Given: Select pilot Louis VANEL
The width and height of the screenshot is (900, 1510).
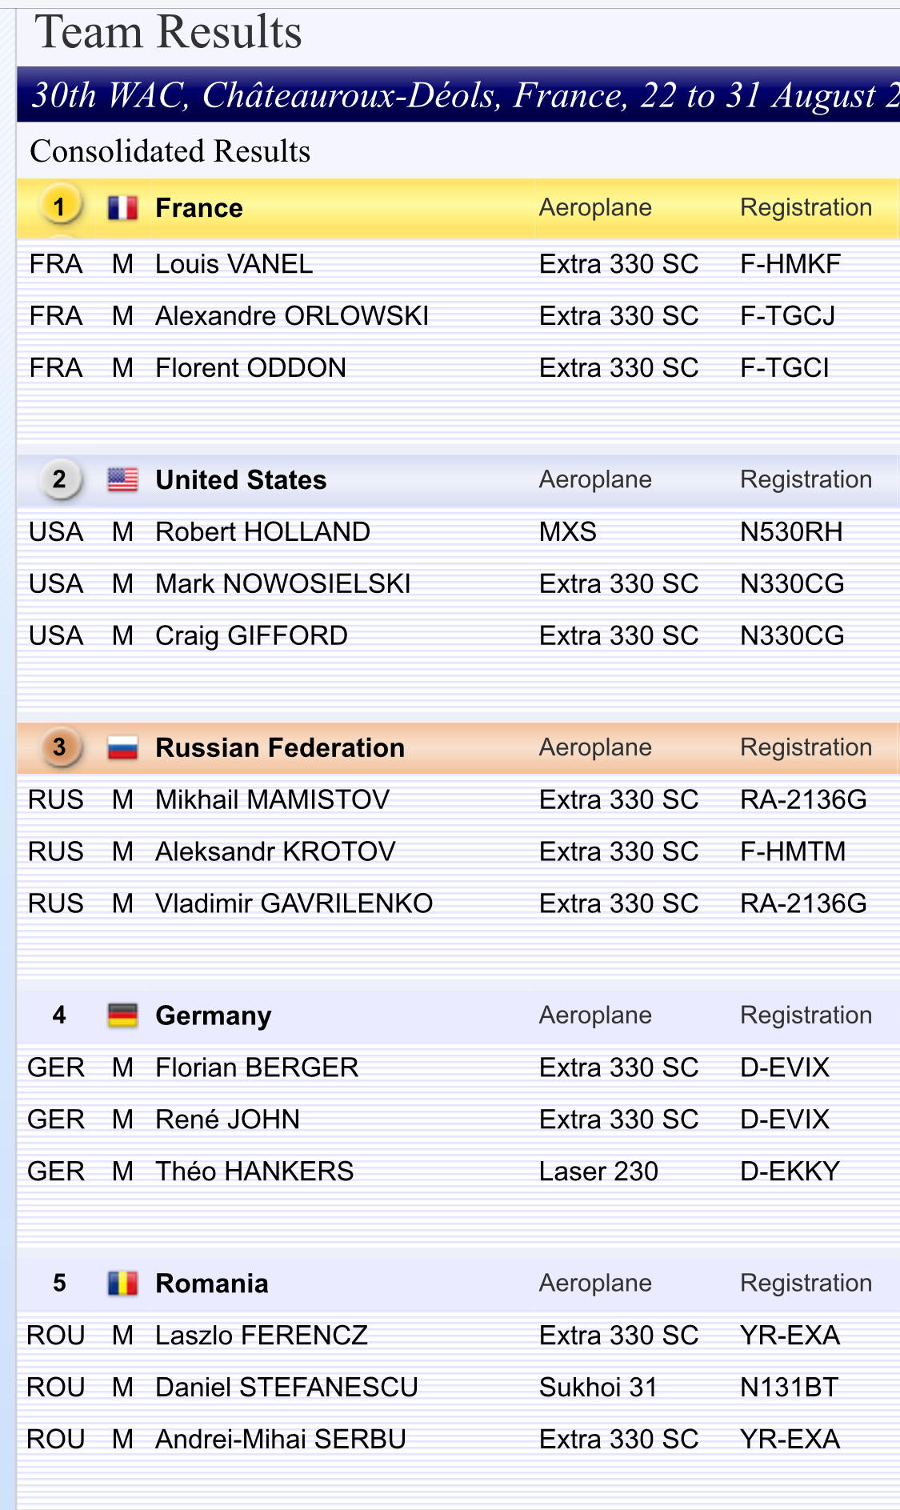Looking at the screenshot, I should 234,264.
